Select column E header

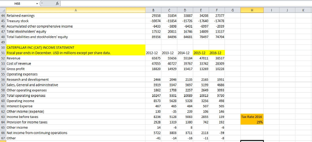pos(201,10)
